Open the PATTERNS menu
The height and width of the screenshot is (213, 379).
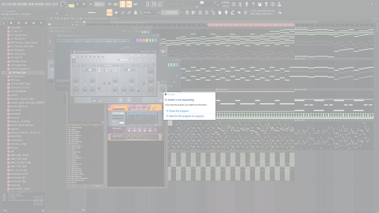(x=22, y=4)
